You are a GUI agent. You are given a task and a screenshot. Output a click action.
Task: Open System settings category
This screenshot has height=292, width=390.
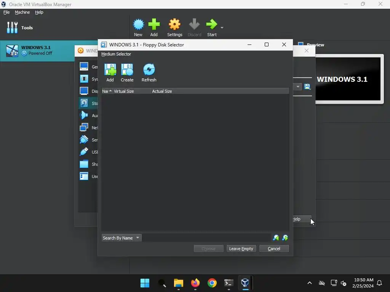[x=88, y=79]
